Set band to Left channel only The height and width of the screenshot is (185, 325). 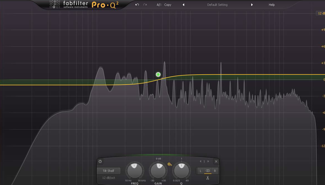point(200,171)
